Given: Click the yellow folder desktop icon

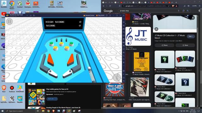Looking at the screenshot, I should coord(4,99).
